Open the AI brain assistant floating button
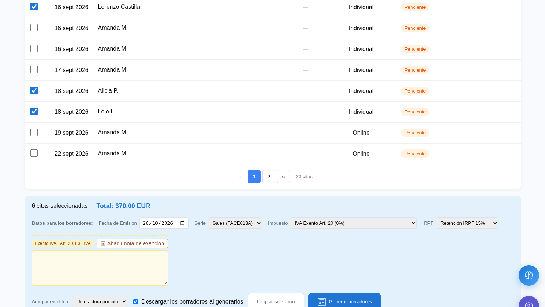Viewport: 545px width, 307px height. [x=529, y=275]
